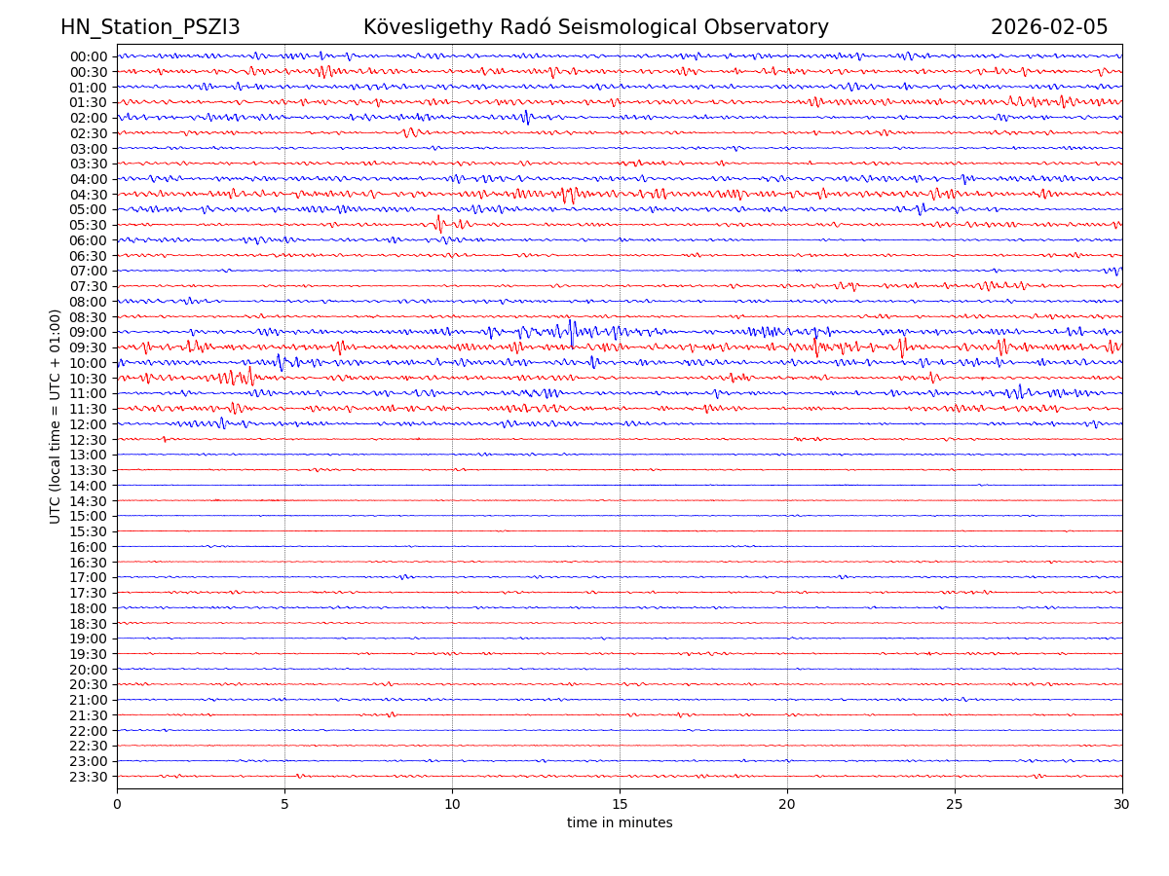Image resolution: width=1169 pixels, height=876 pixels.
Task: Click the 15 tick on minutes axis
Action: click(620, 805)
